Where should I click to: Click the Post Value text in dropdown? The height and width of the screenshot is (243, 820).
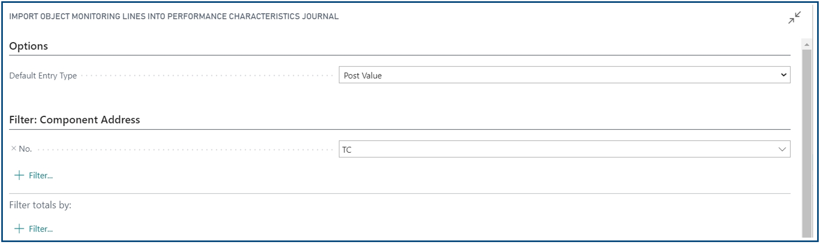click(363, 76)
